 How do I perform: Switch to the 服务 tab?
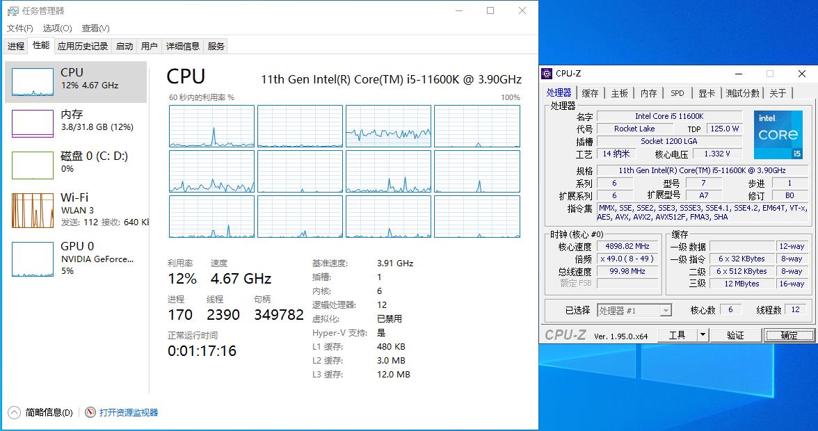point(216,47)
